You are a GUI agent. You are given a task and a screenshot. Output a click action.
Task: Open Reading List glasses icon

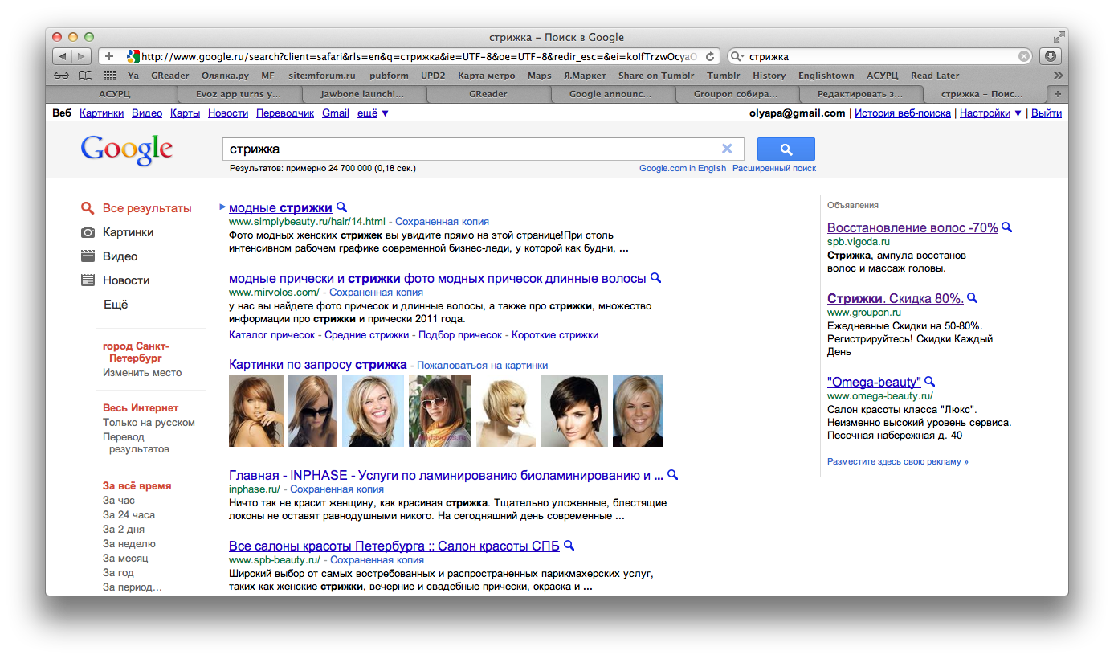[x=62, y=76]
